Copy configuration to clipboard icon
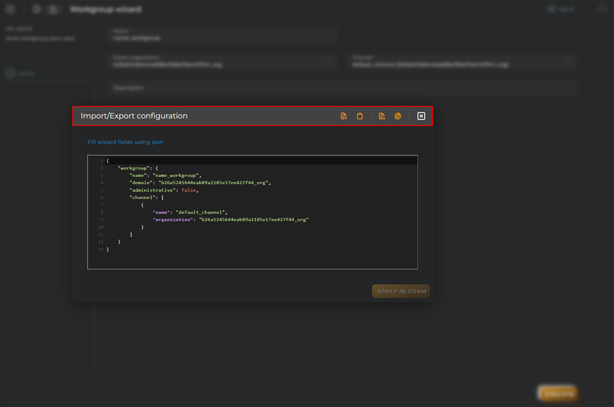This screenshot has height=407, width=614. click(398, 116)
